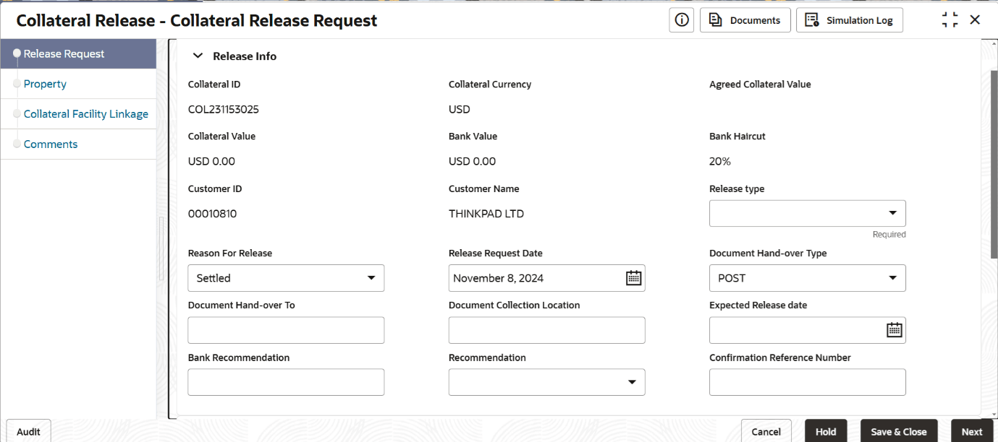Open calendar for Expected Release date
Viewport: 998px width, 442px height.
895,330
